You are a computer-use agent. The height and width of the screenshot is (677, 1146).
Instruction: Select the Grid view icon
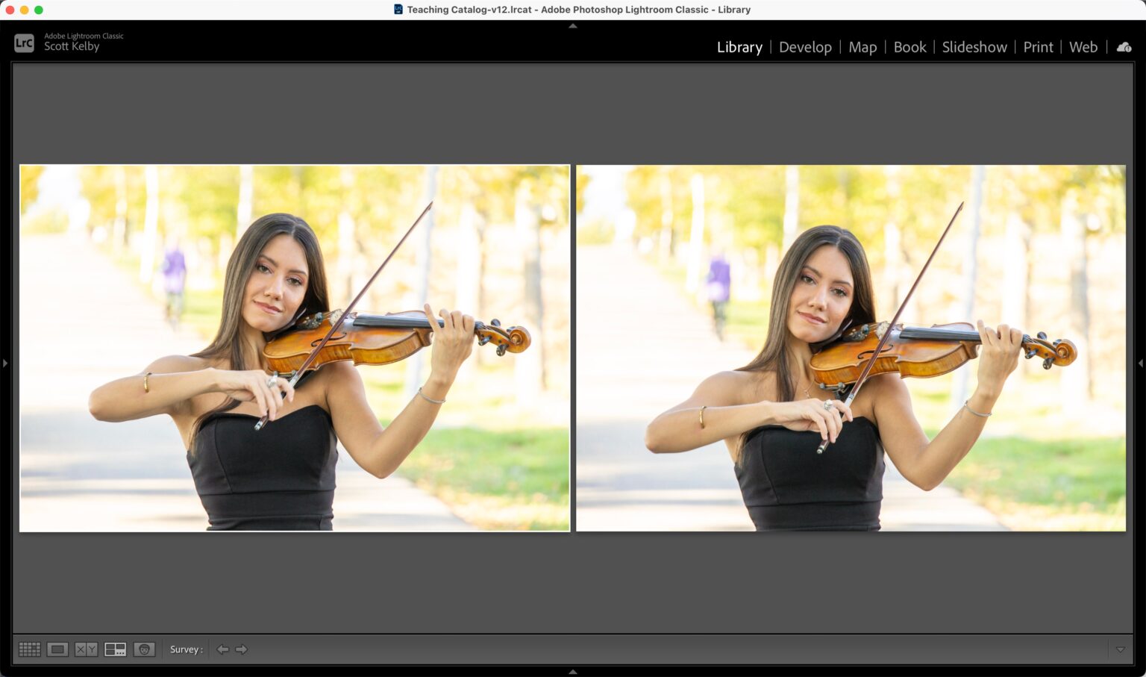coord(29,649)
